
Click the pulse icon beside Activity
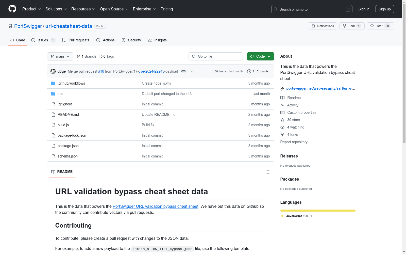(x=282, y=105)
